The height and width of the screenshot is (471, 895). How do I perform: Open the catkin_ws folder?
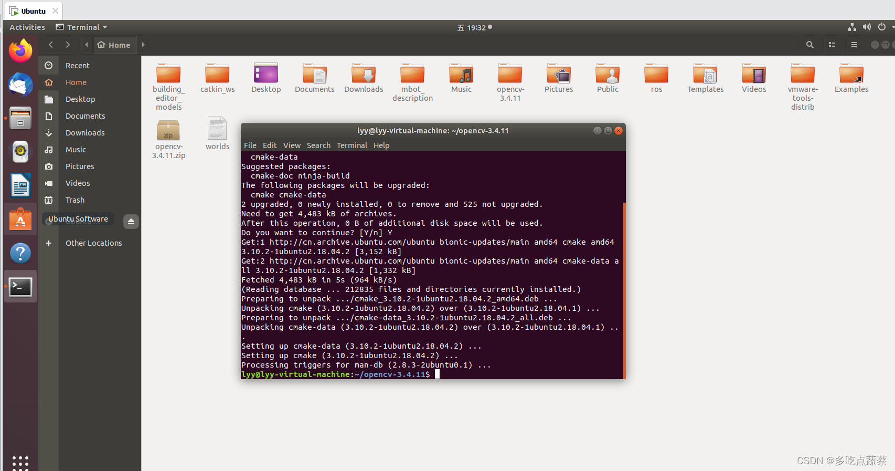[217, 78]
